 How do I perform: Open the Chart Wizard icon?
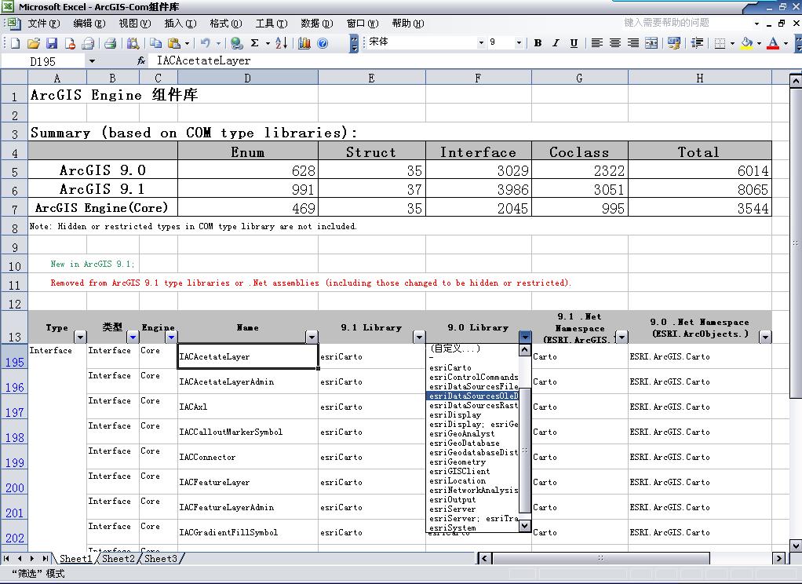point(304,43)
